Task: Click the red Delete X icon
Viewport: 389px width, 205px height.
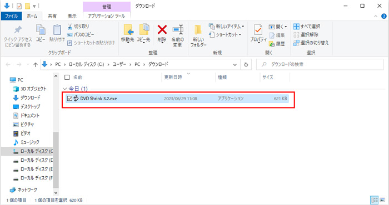Action: pos(162,30)
